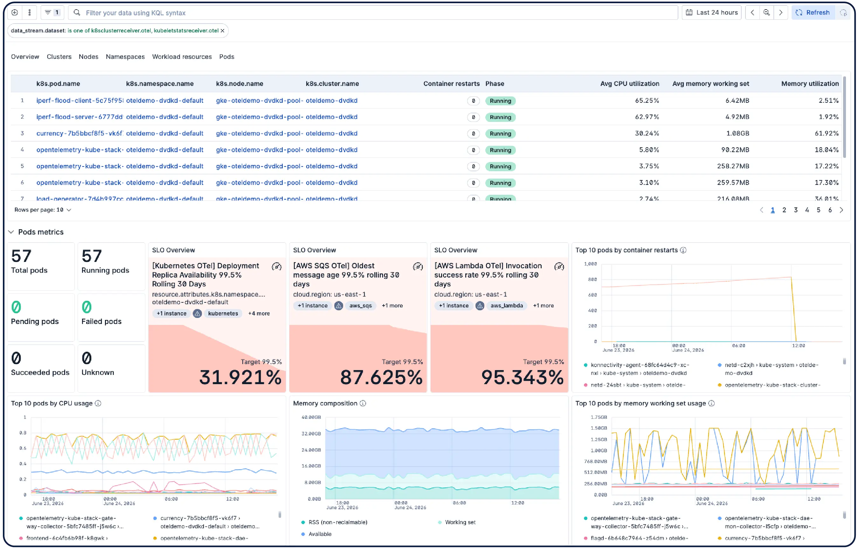
Task: Open the iperf-flood-server pod link
Action: coord(80,117)
